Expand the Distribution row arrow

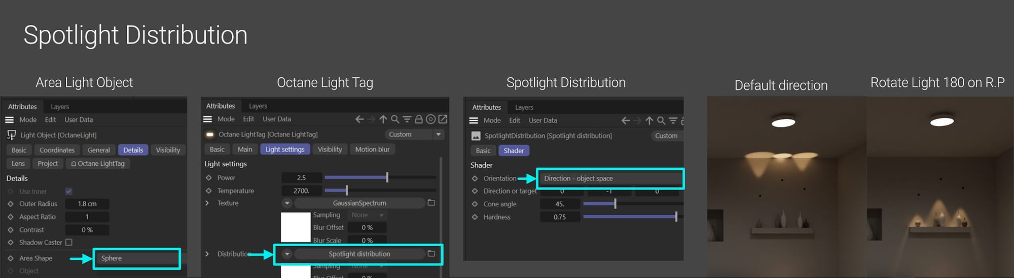tap(207, 254)
